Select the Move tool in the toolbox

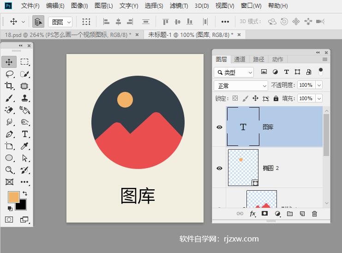click(9, 62)
